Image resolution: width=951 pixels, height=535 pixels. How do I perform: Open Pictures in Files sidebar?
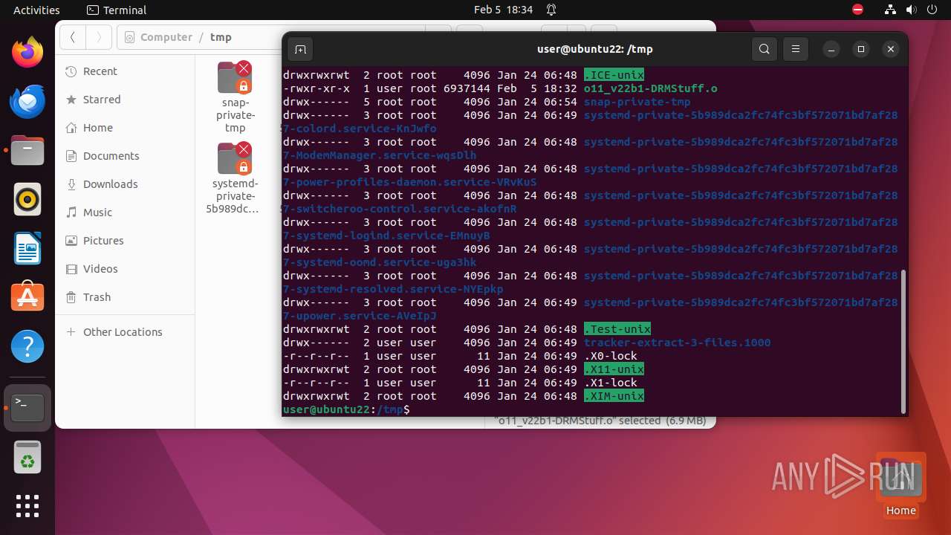click(x=125, y=241)
